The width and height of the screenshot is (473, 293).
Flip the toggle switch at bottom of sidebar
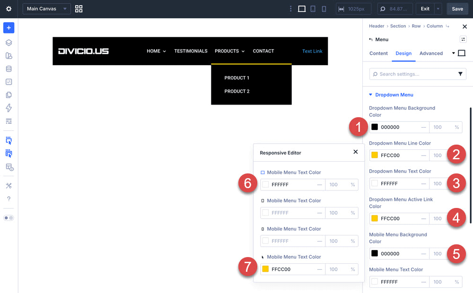pyautogui.click(x=9, y=217)
